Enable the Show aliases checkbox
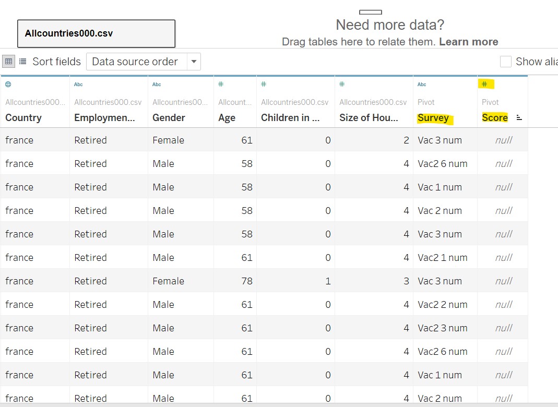 pos(505,62)
